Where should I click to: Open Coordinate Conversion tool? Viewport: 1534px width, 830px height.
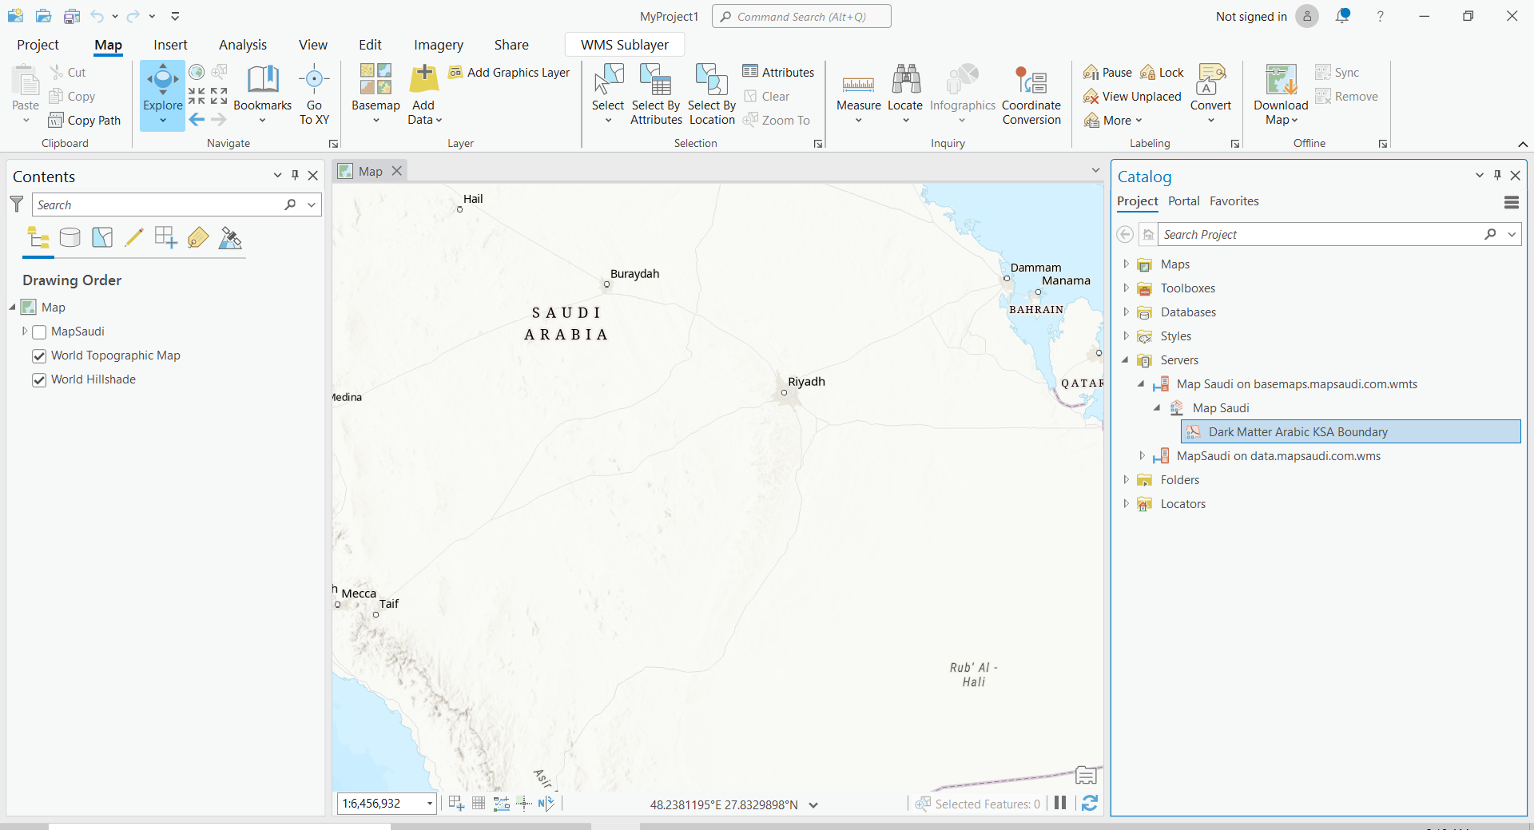1031,82
